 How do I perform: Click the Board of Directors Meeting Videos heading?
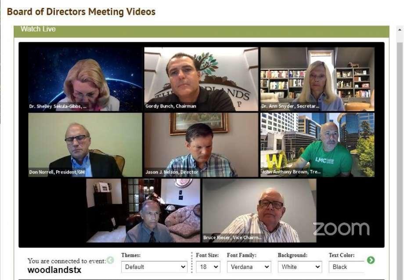pos(81,12)
